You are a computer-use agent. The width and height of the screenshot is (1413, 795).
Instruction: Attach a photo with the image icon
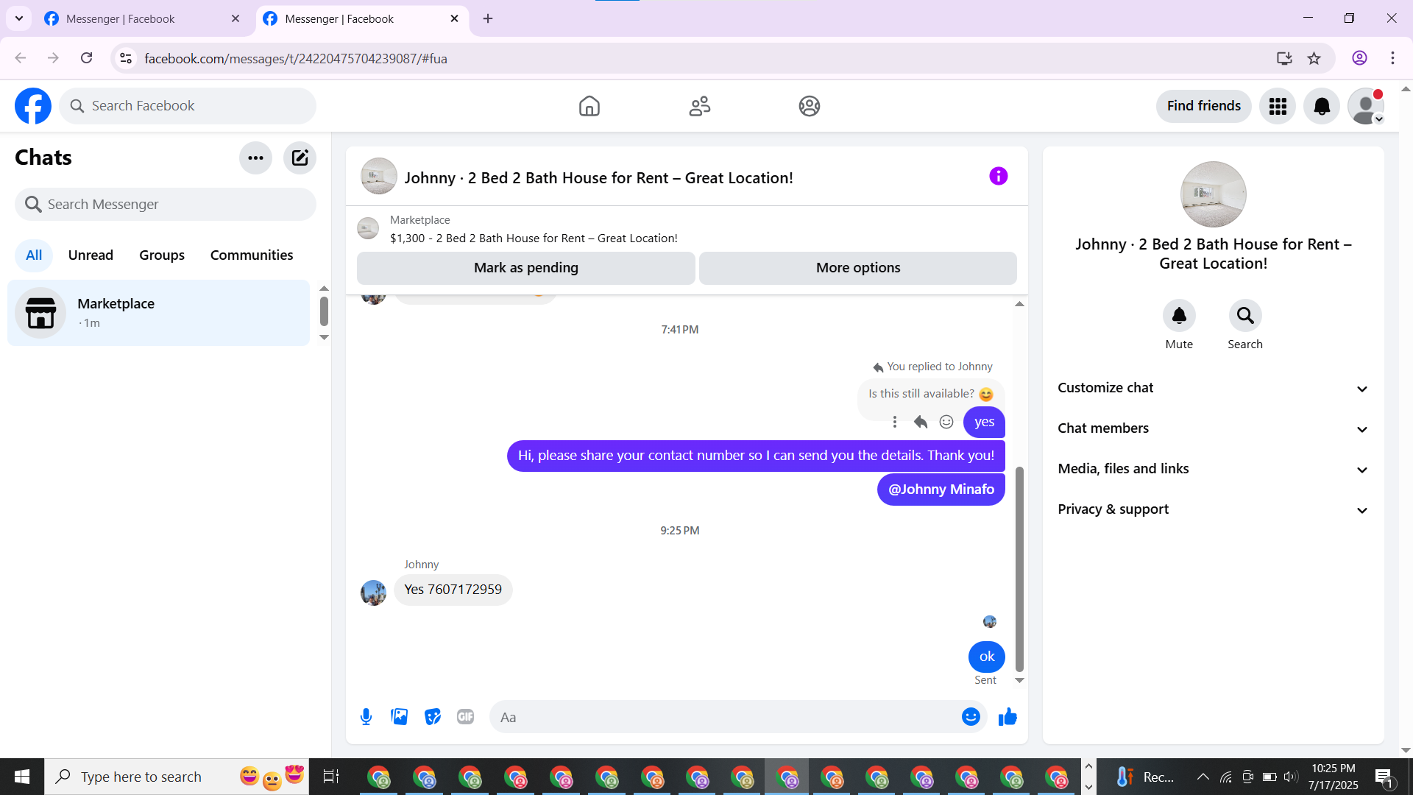(x=399, y=717)
